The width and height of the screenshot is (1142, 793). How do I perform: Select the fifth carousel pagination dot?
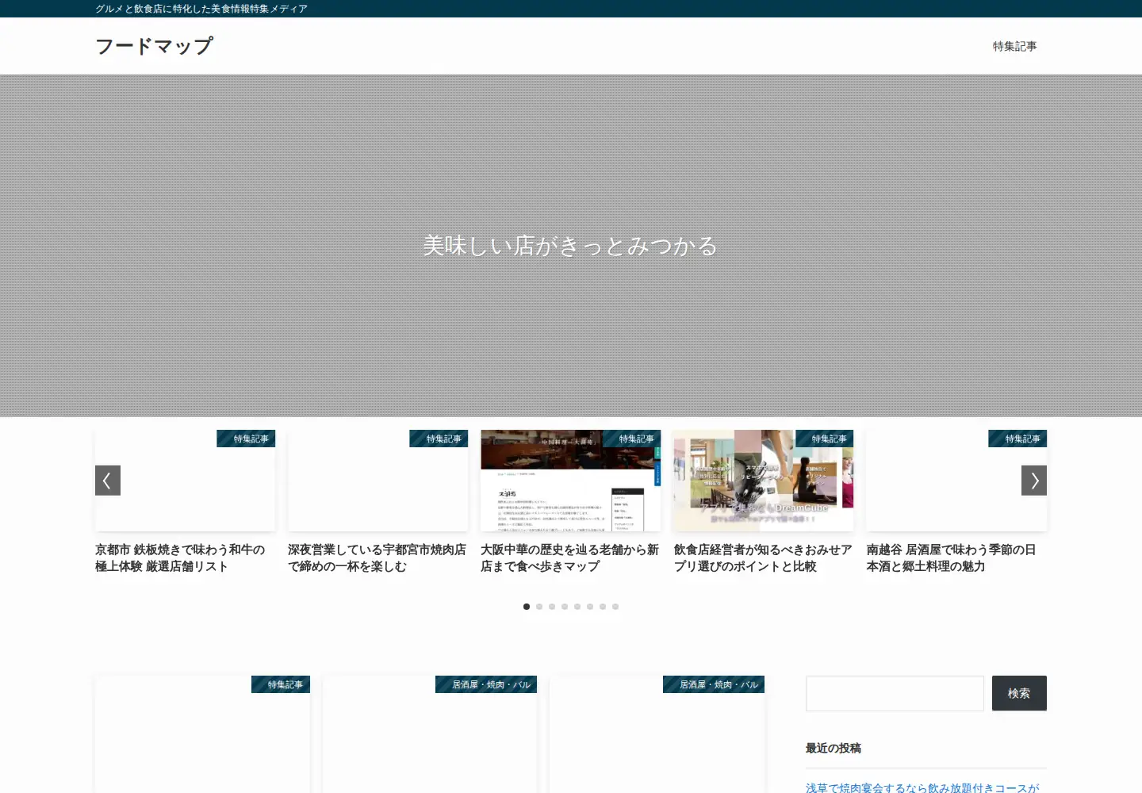click(577, 607)
